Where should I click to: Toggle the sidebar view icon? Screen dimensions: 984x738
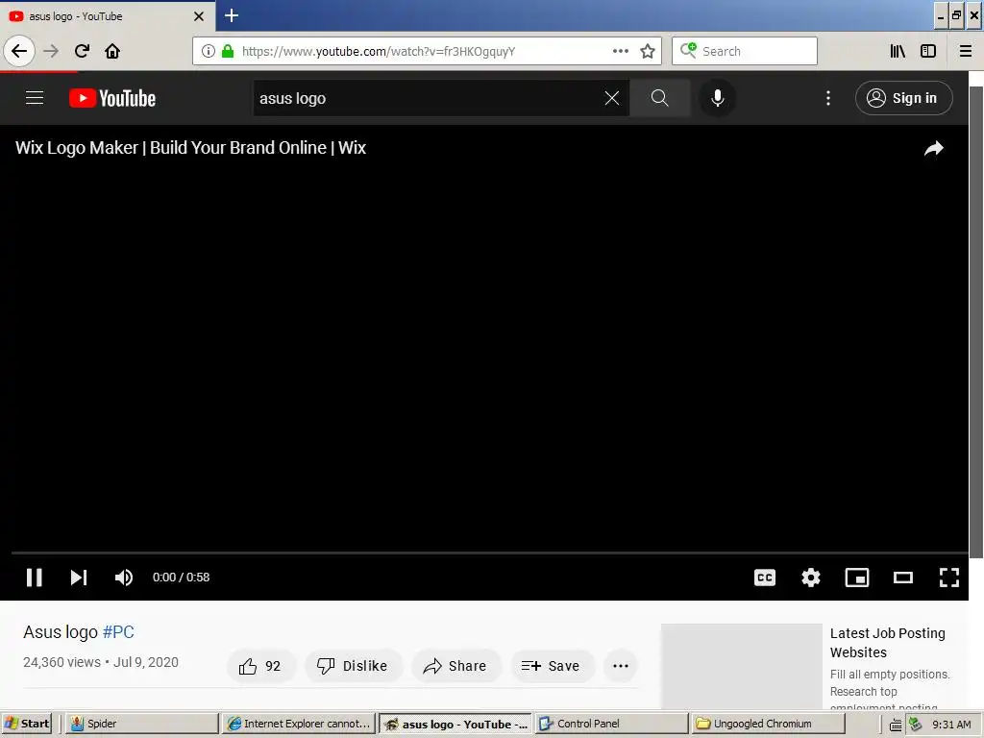(x=928, y=51)
